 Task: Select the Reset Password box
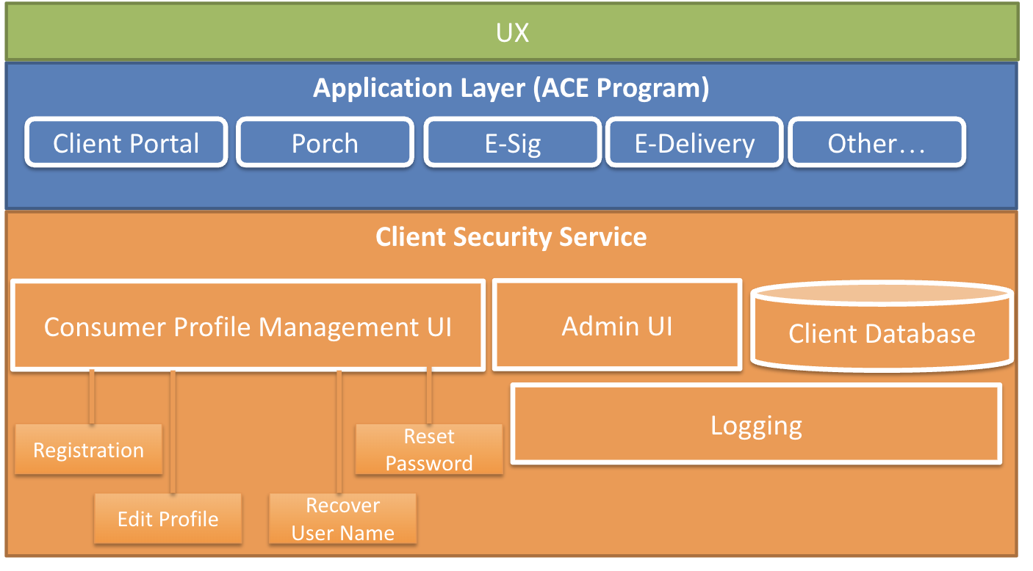(x=429, y=449)
